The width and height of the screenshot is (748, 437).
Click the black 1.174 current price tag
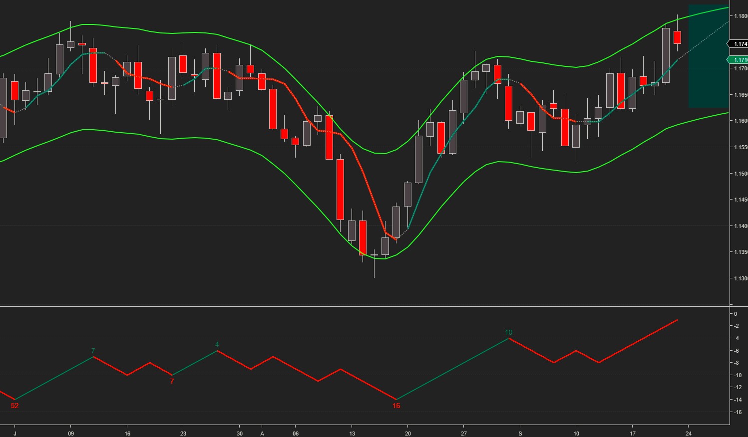[x=738, y=44]
